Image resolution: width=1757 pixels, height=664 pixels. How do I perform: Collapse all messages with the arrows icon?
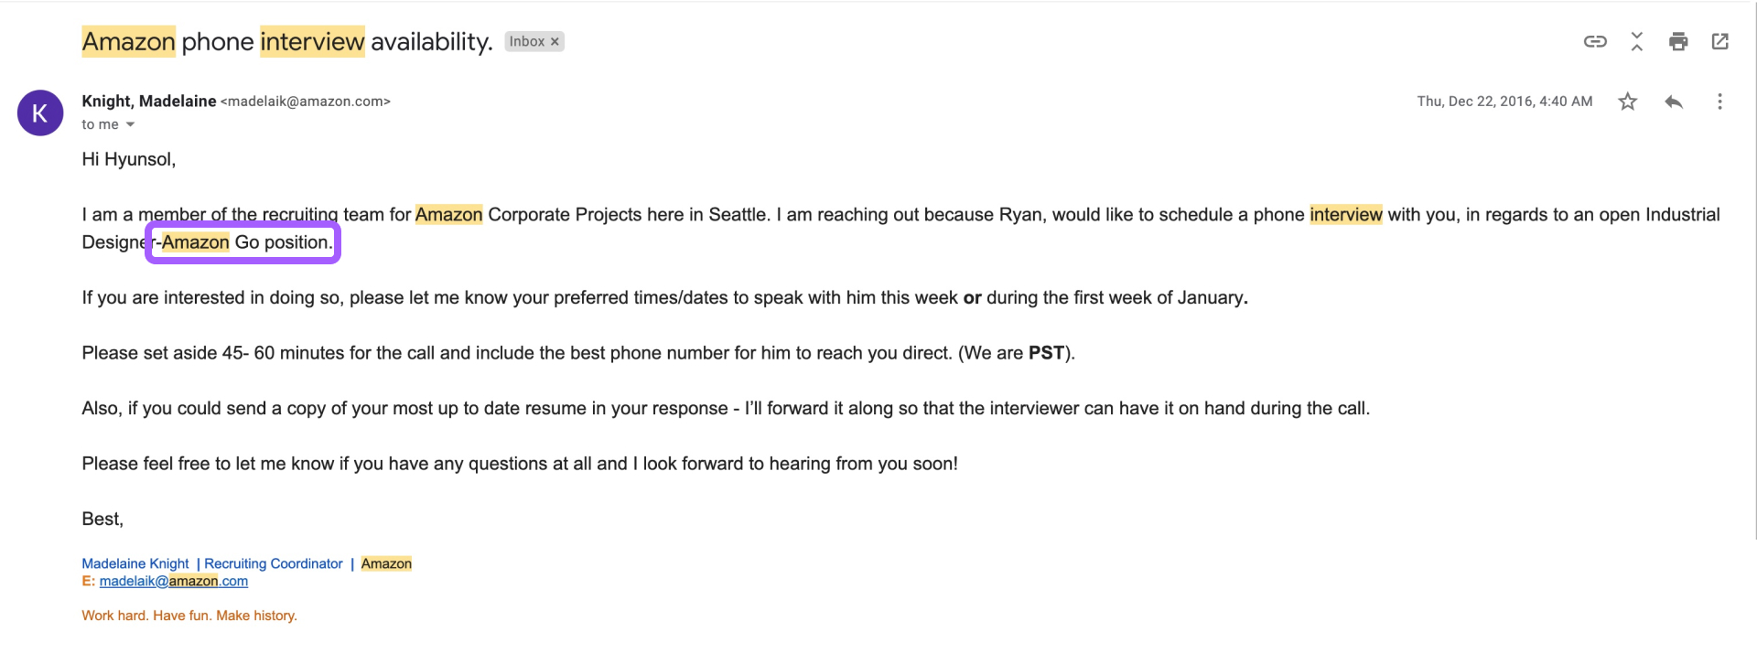[1636, 41]
